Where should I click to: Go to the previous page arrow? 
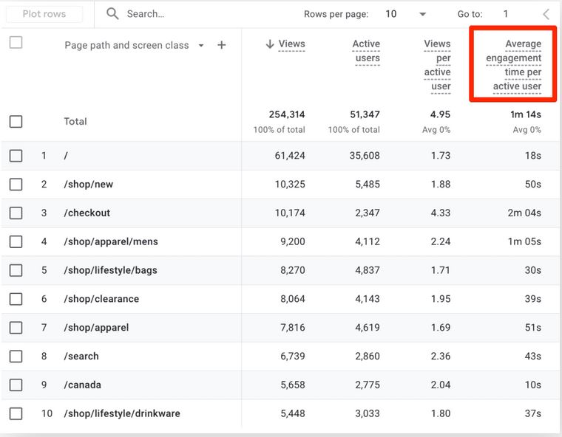[x=546, y=14]
